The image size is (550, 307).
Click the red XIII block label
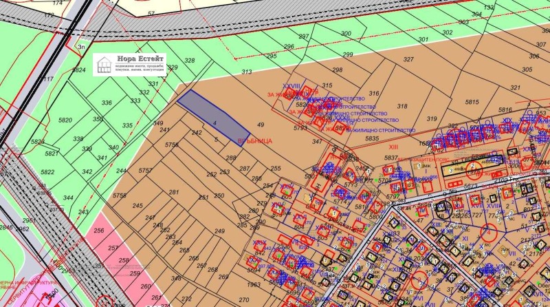pyautogui.click(x=393, y=147)
